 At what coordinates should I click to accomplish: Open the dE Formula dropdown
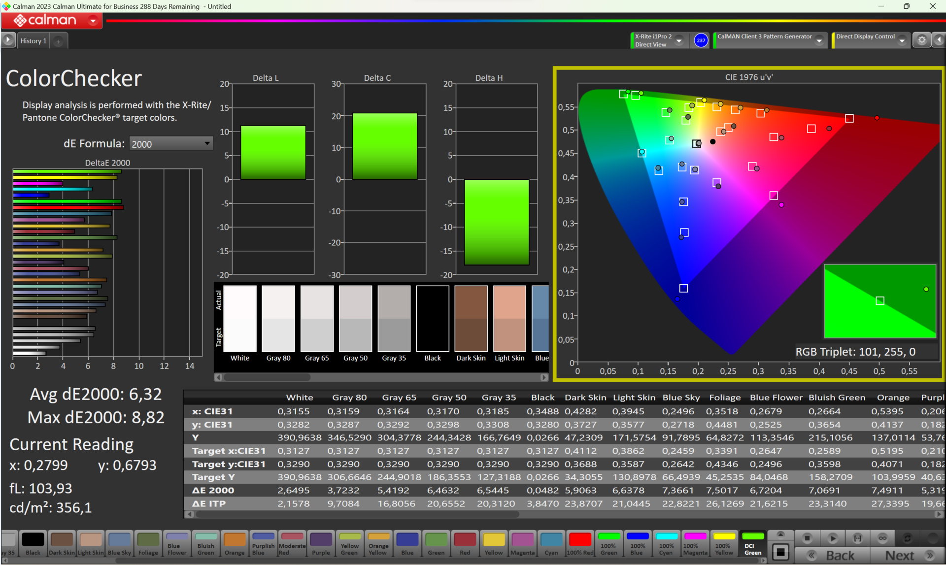coord(170,144)
